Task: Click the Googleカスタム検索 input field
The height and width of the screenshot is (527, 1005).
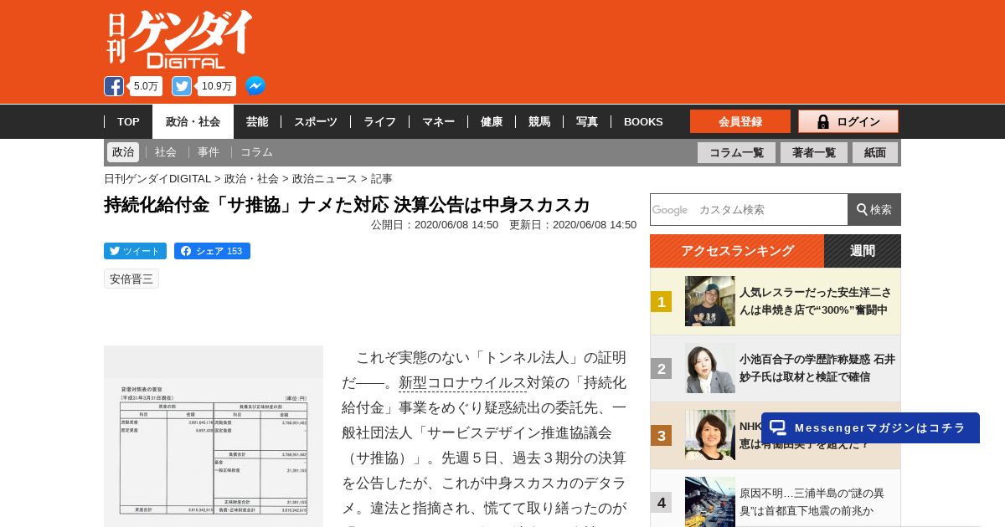Action: pyautogui.click(x=749, y=209)
